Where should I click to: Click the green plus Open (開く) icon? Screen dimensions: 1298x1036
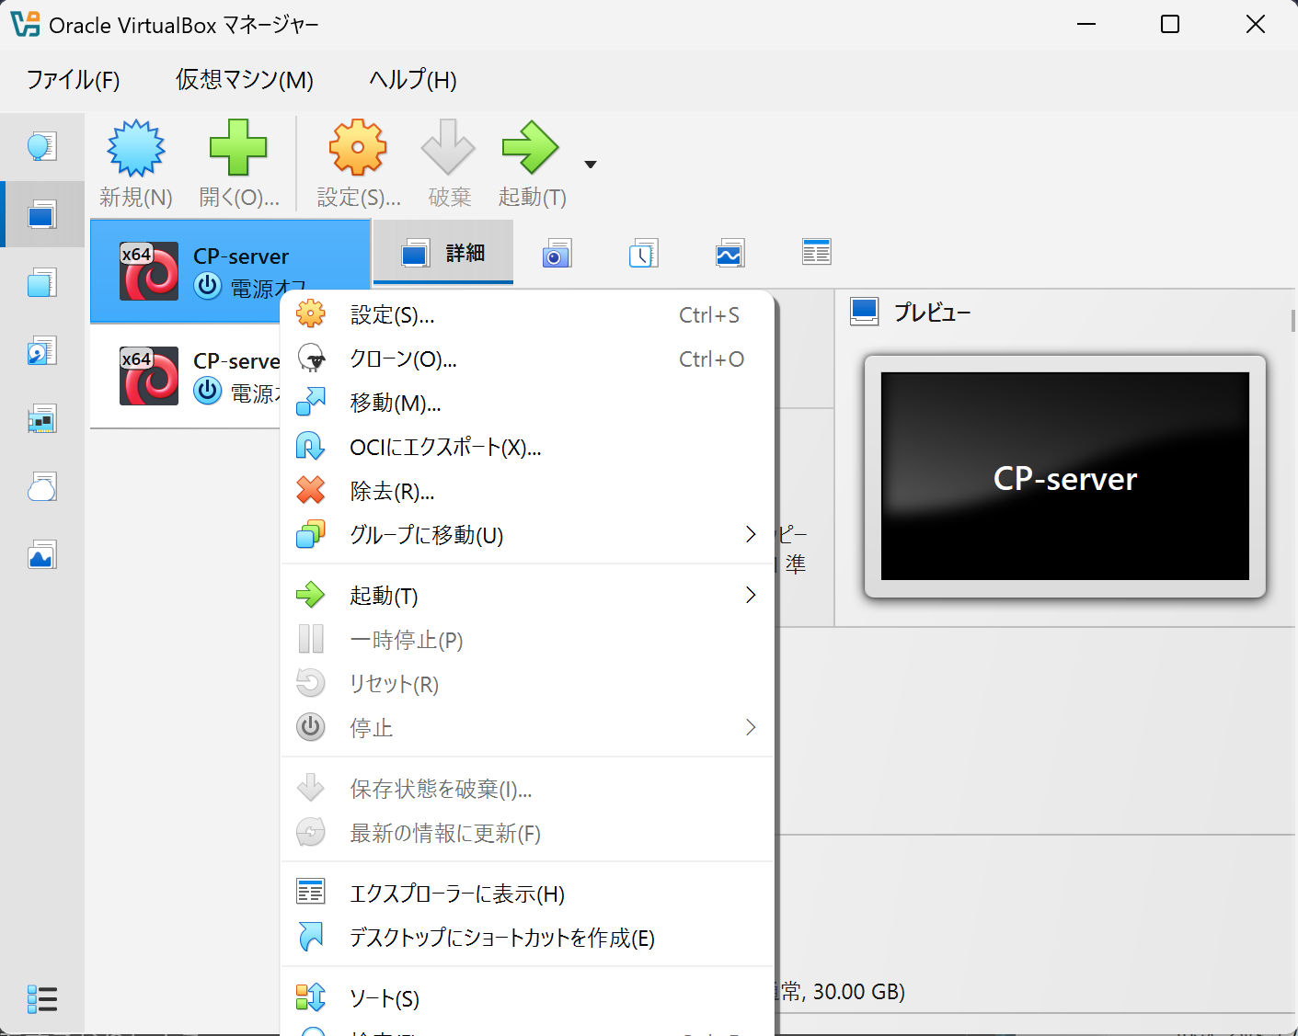pyautogui.click(x=238, y=148)
